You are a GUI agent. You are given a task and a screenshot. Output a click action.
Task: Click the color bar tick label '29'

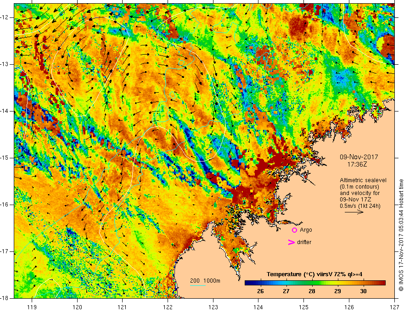(x=337, y=291)
